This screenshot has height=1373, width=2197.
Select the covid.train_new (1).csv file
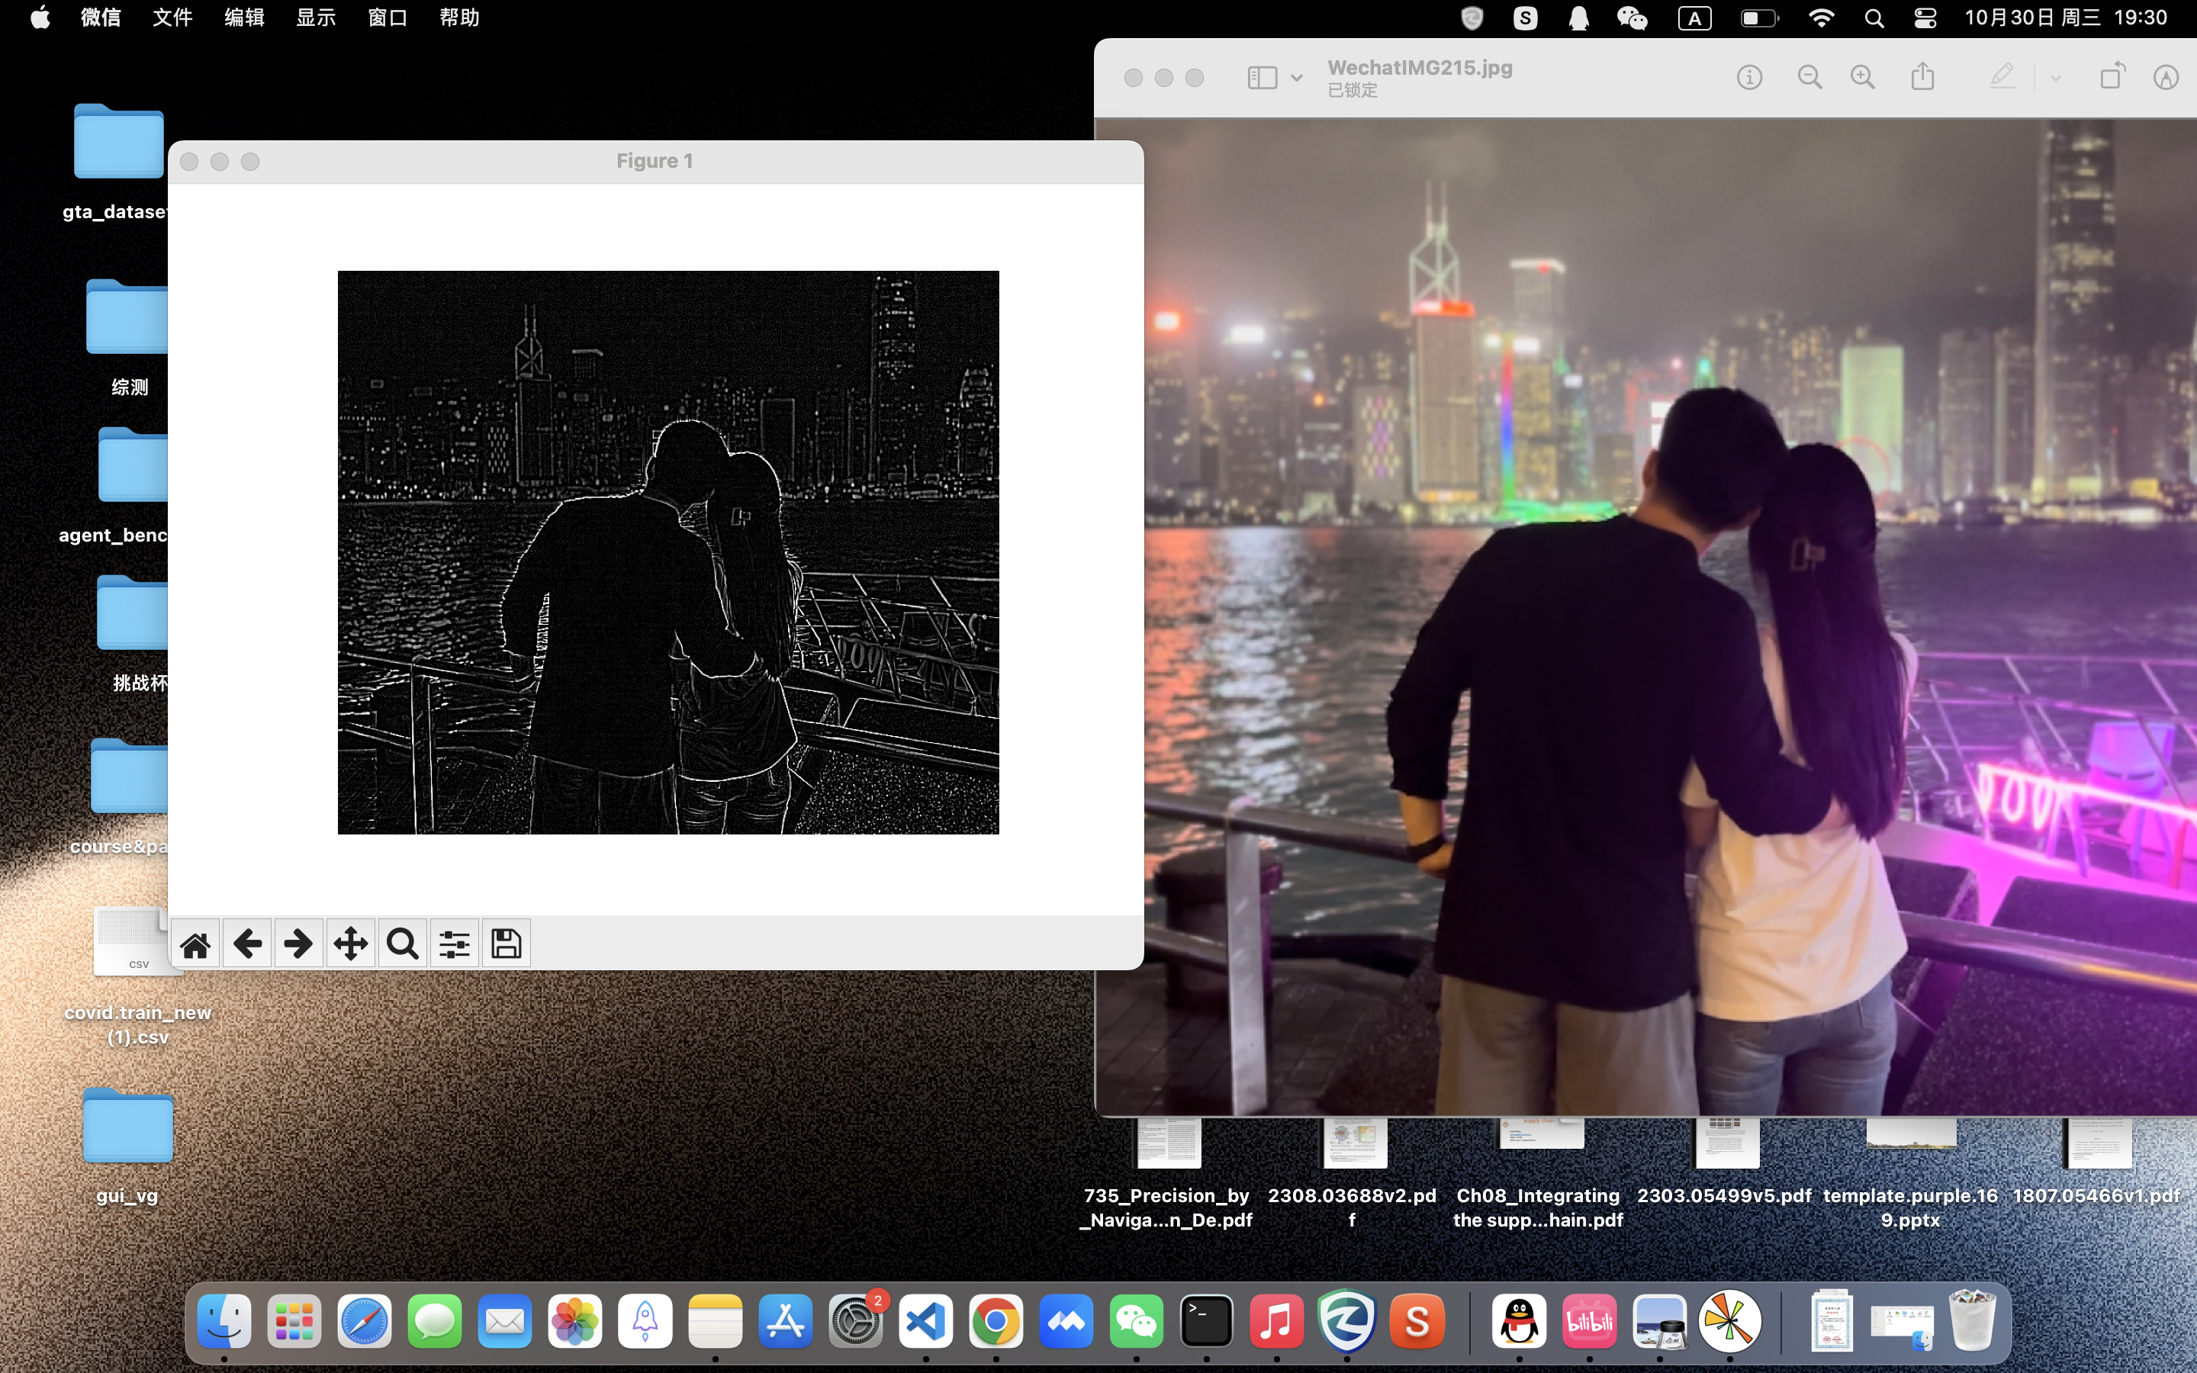click(x=137, y=943)
